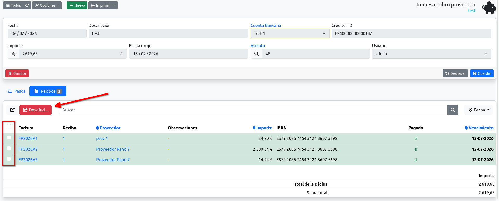Viewport: 499px width, 201px height.
Task: Click the Asiento search magnifier icon
Action: pyautogui.click(x=257, y=54)
